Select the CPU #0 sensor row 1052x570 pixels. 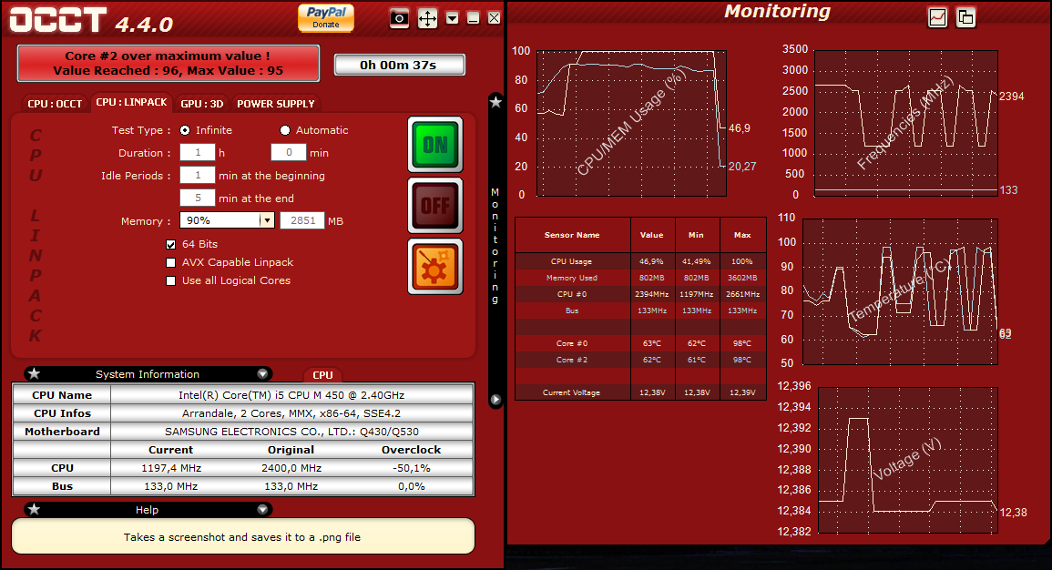click(640, 294)
